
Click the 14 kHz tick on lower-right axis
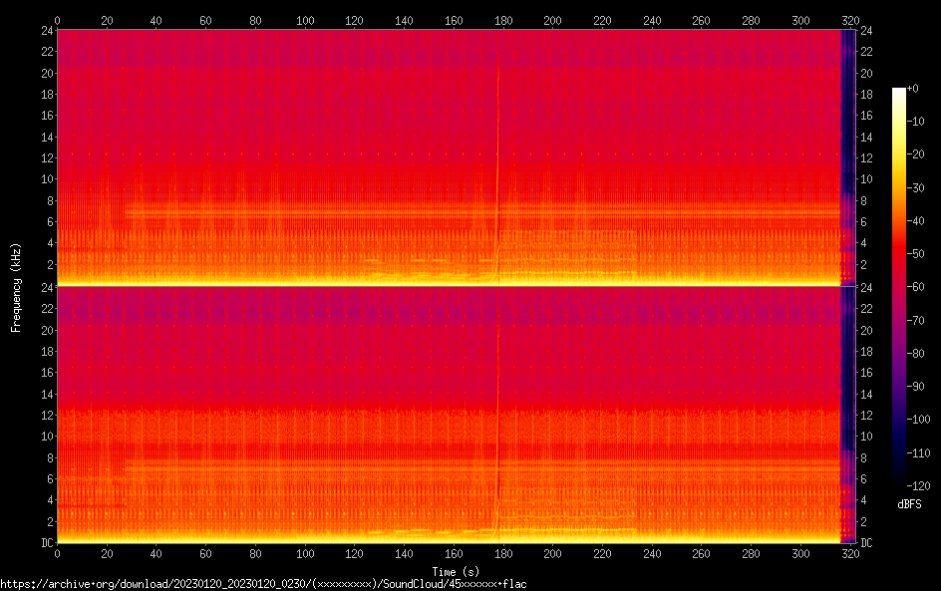pyautogui.click(x=867, y=394)
